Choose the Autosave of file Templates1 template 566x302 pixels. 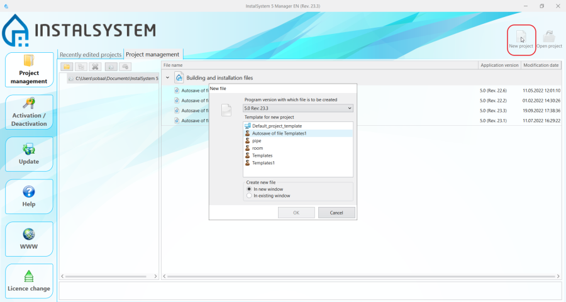coord(298,133)
